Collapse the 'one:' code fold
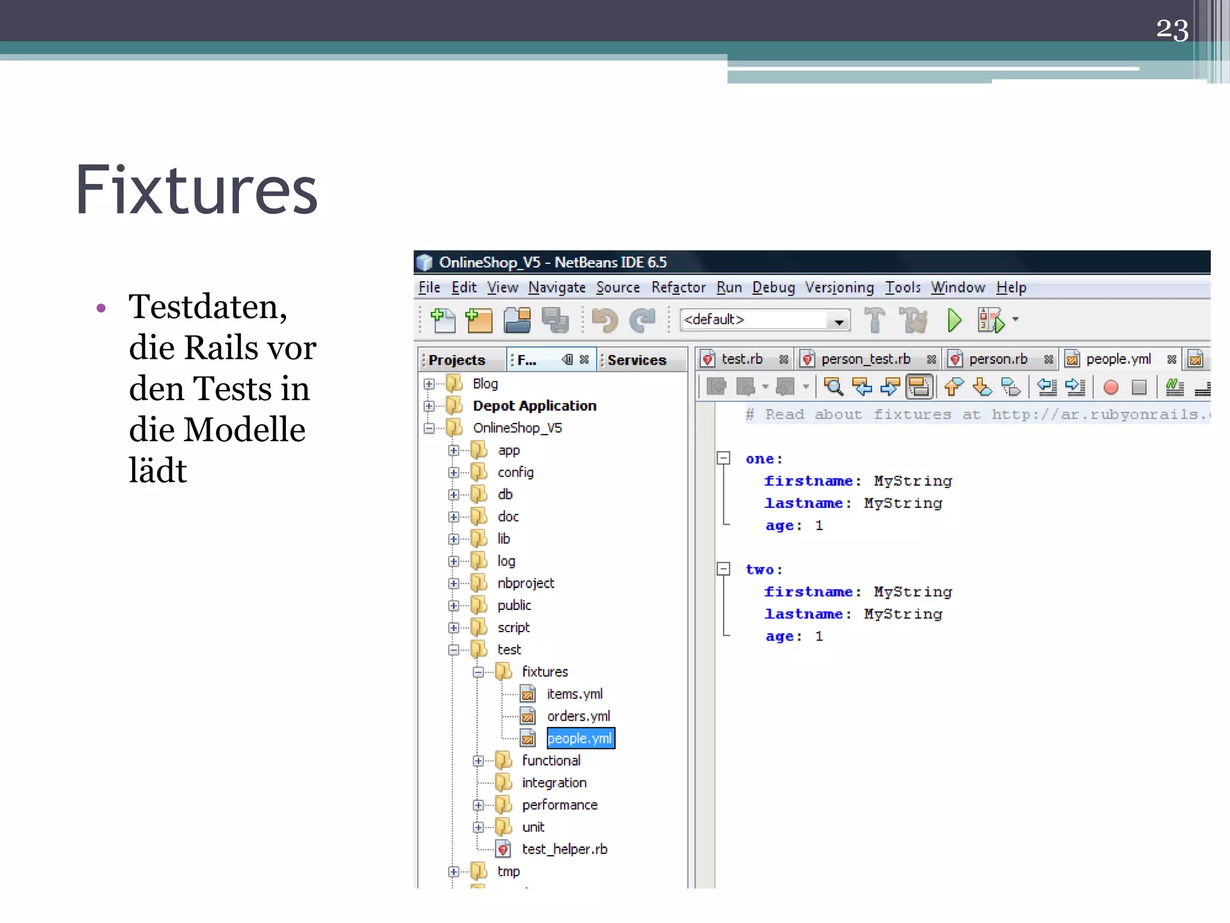The height and width of the screenshot is (923, 1230). click(x=724, y=458)
